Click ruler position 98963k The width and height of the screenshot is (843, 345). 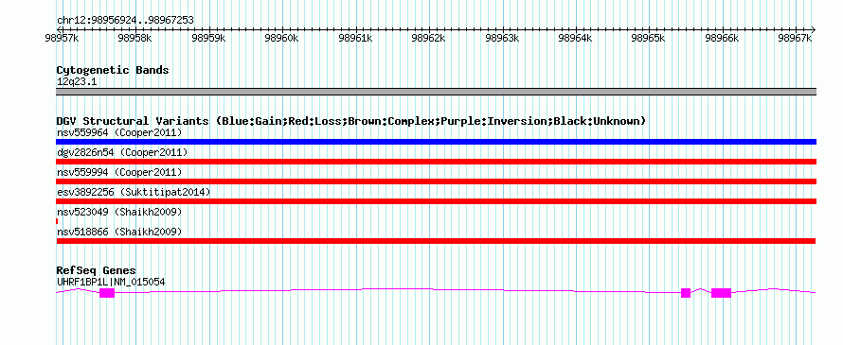(x=503, y=38)
